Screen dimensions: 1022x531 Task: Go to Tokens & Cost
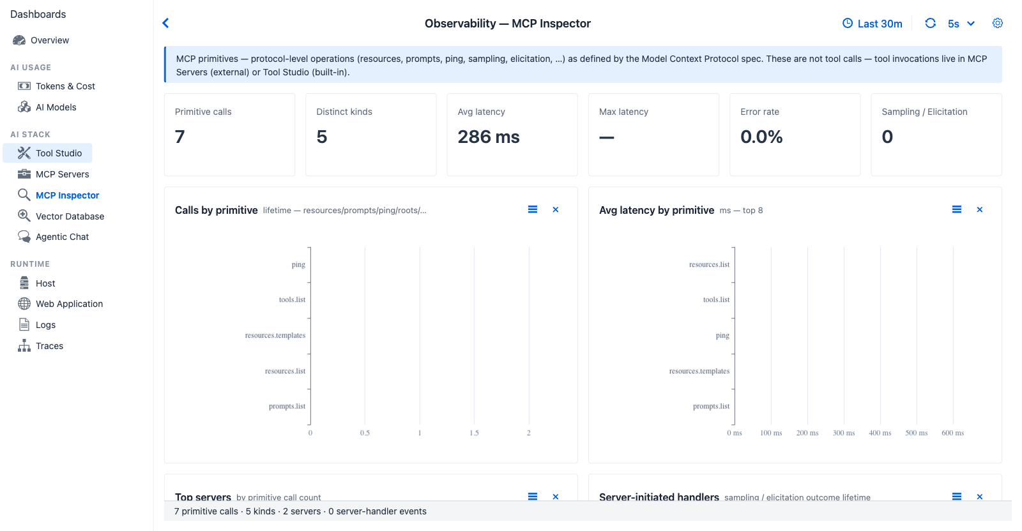click(x=65, y=86)
